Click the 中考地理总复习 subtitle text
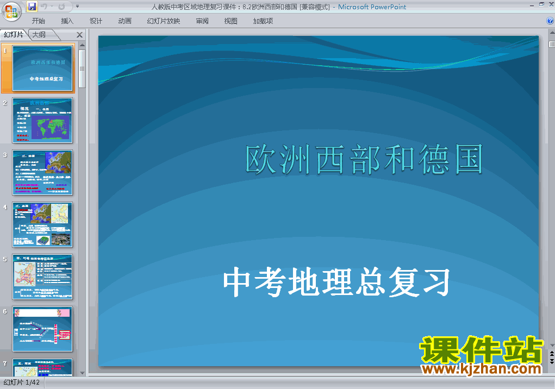This screenshot has height=389, width=555. 336,282
